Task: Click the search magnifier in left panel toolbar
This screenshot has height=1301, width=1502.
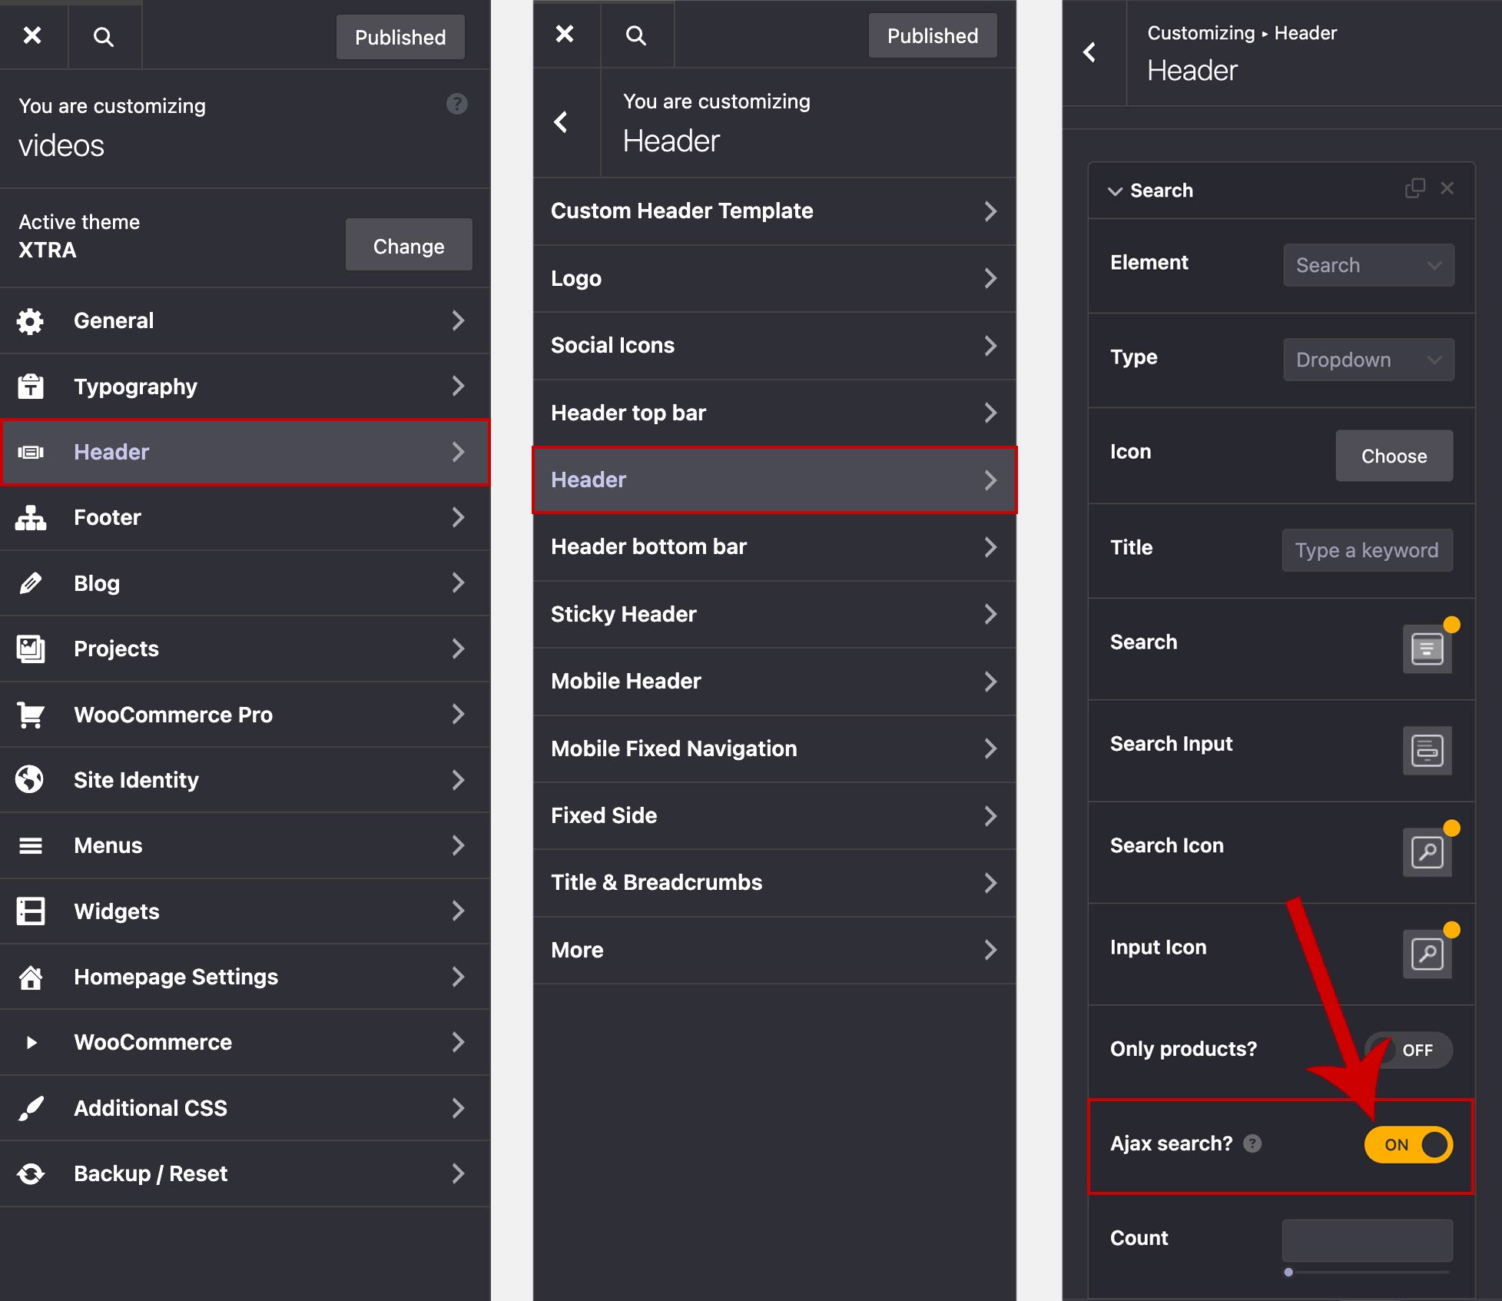Action: [x=103, y=37]
